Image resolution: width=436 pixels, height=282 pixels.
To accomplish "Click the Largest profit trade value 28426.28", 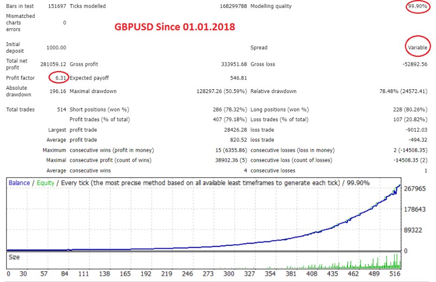I will (x=235, y=130).
